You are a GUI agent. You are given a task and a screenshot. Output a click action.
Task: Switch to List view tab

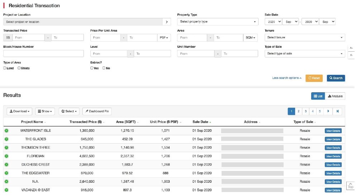(x=318, y=96)
